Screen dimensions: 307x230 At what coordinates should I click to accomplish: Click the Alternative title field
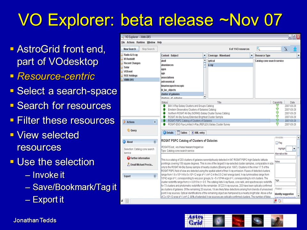[x=285, y=157]
